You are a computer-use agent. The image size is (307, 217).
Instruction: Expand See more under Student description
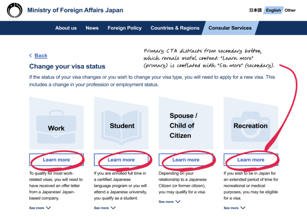(x=105, y=208)
